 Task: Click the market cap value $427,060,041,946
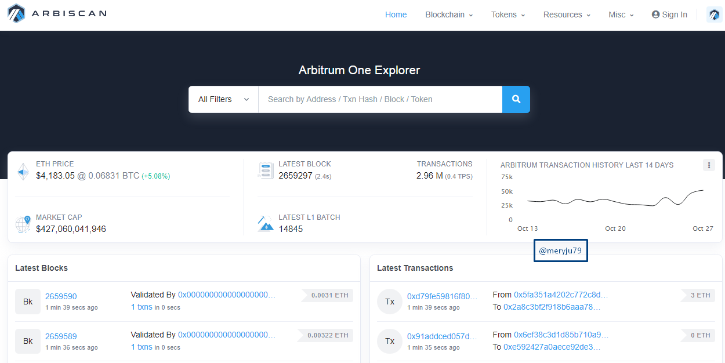tap(71, 229)
